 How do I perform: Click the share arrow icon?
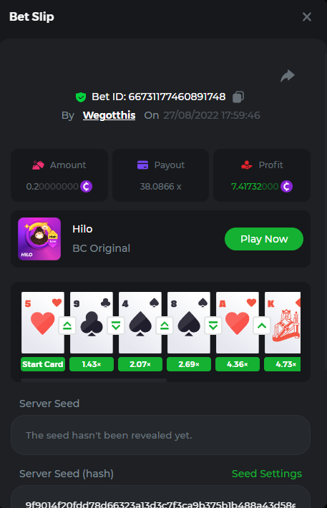coord(288,76)
